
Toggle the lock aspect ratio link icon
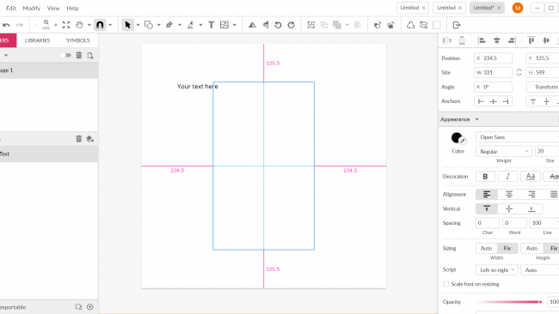pyautogui.click(x=519, y=72)
